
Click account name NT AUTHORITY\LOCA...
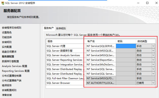point(101,83)
